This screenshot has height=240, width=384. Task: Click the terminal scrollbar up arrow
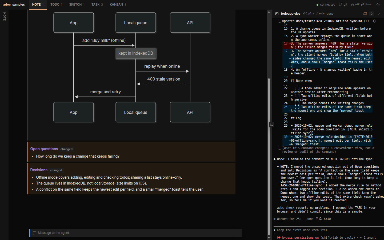pos(269,12)
